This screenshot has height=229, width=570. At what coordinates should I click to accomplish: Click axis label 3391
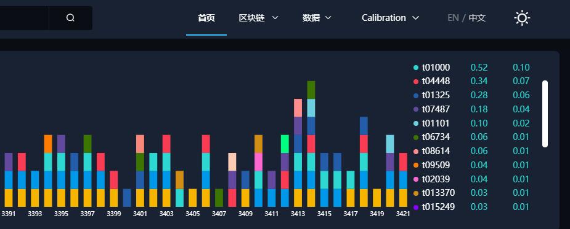coord(9,214)
